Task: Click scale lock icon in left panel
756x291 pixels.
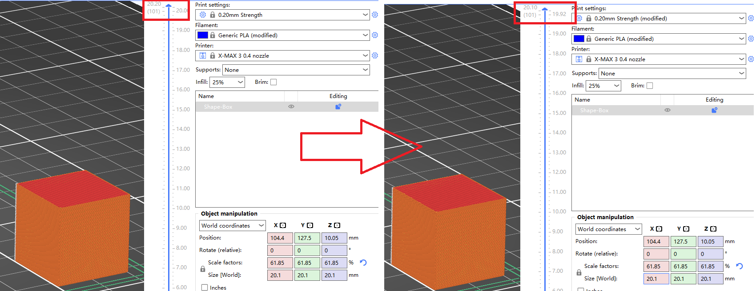Action: pyautogui.click(x=203, y=269)
